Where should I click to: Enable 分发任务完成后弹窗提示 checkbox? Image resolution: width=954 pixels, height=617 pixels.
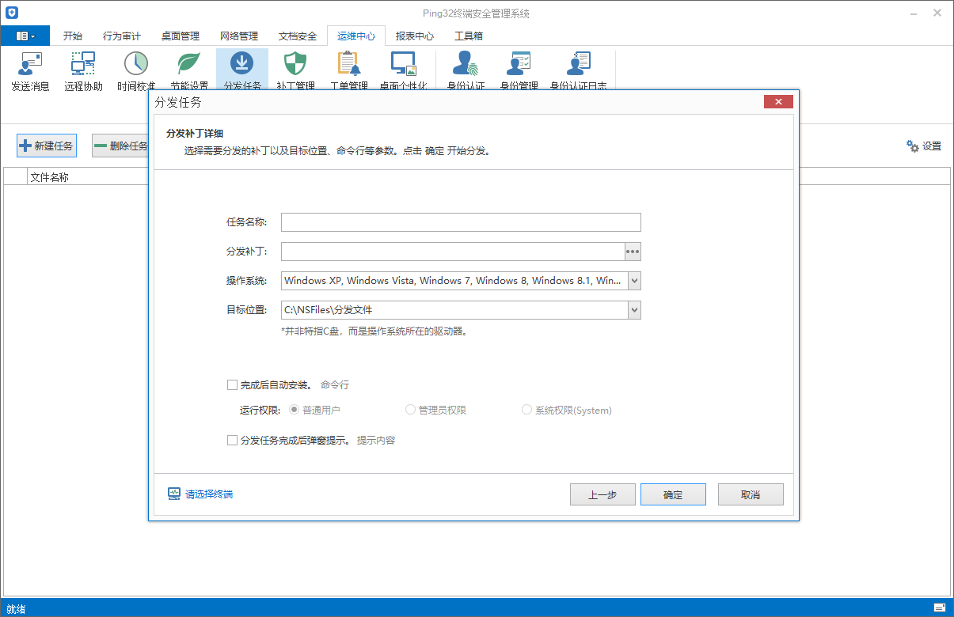click(x=232, y=441)
